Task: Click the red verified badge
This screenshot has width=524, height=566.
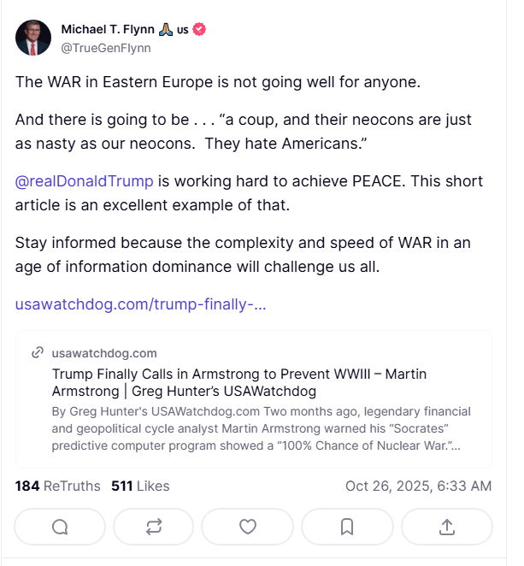Action: [199, 30]
